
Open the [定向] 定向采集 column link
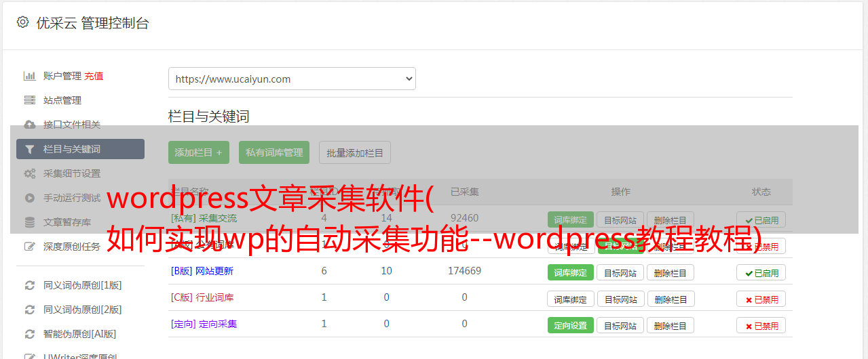(204, 324)
